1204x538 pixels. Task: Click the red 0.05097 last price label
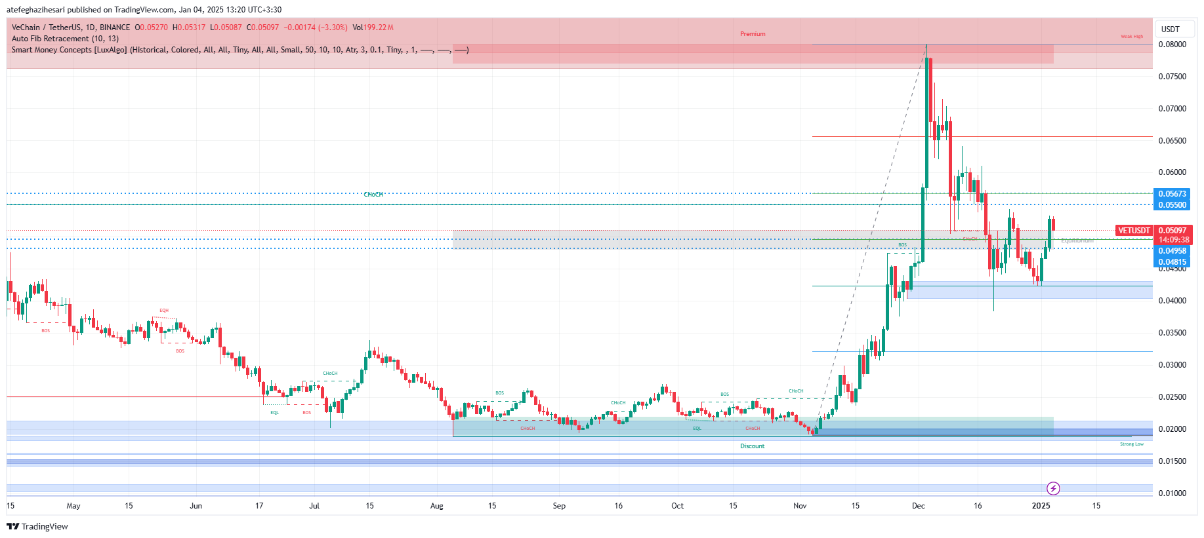click(x=1173, y=231)
